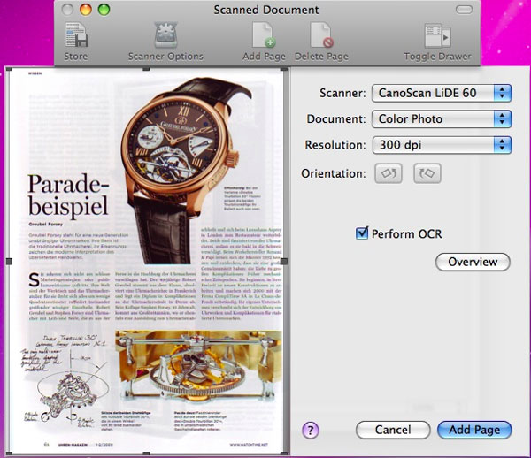Click the left middle crop handle of the preview
The height and width of the screenshot is (458, 531).
[9, 261]
